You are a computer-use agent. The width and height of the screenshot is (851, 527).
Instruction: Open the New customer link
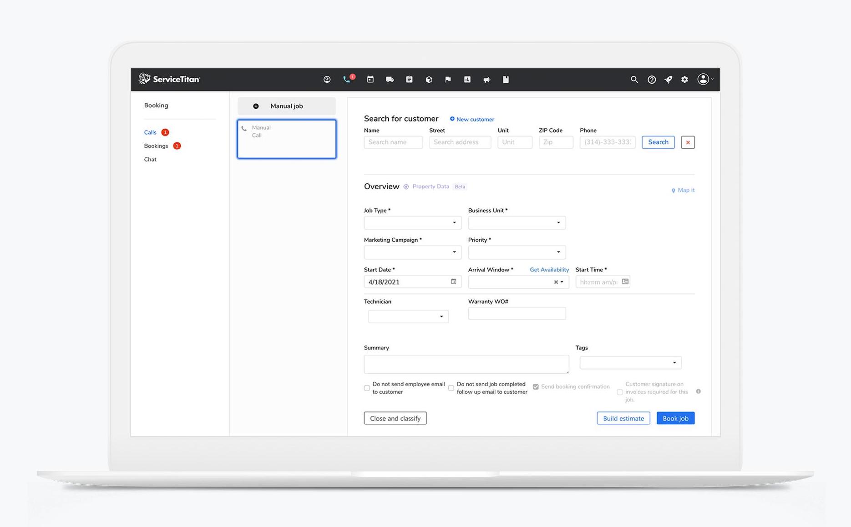pyautogui.click(x=471, y=119)
